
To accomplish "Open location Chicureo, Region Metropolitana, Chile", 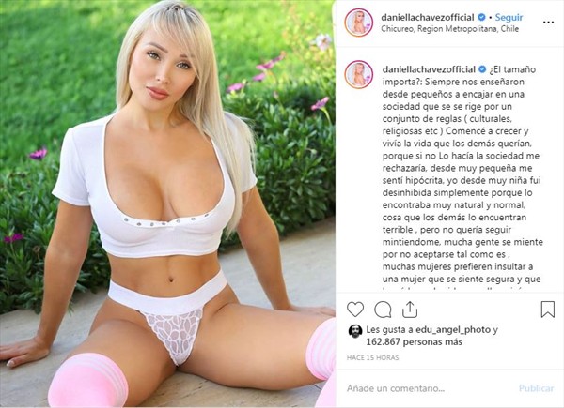I will pos(449,29).
